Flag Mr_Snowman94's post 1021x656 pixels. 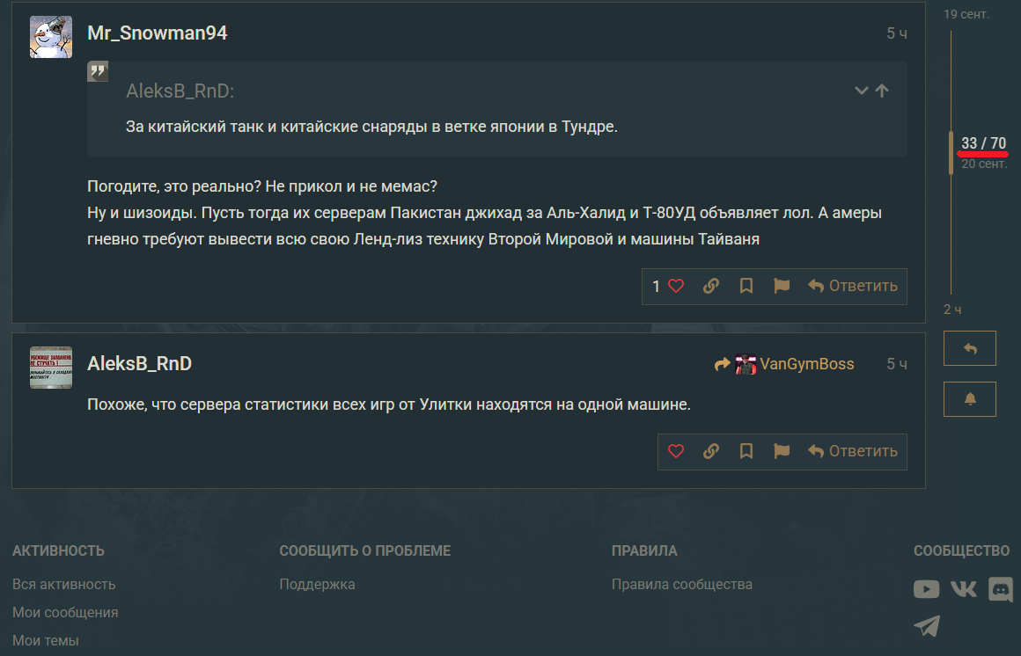pos(782,286)
